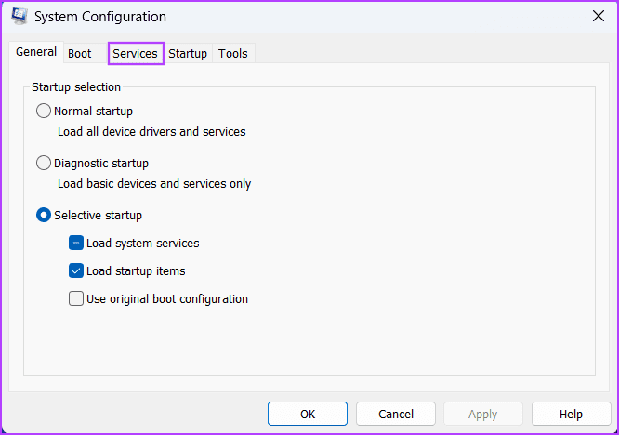Open the Boot tab
The width and height of the screenshot is (619, 435).
point(80,53)
